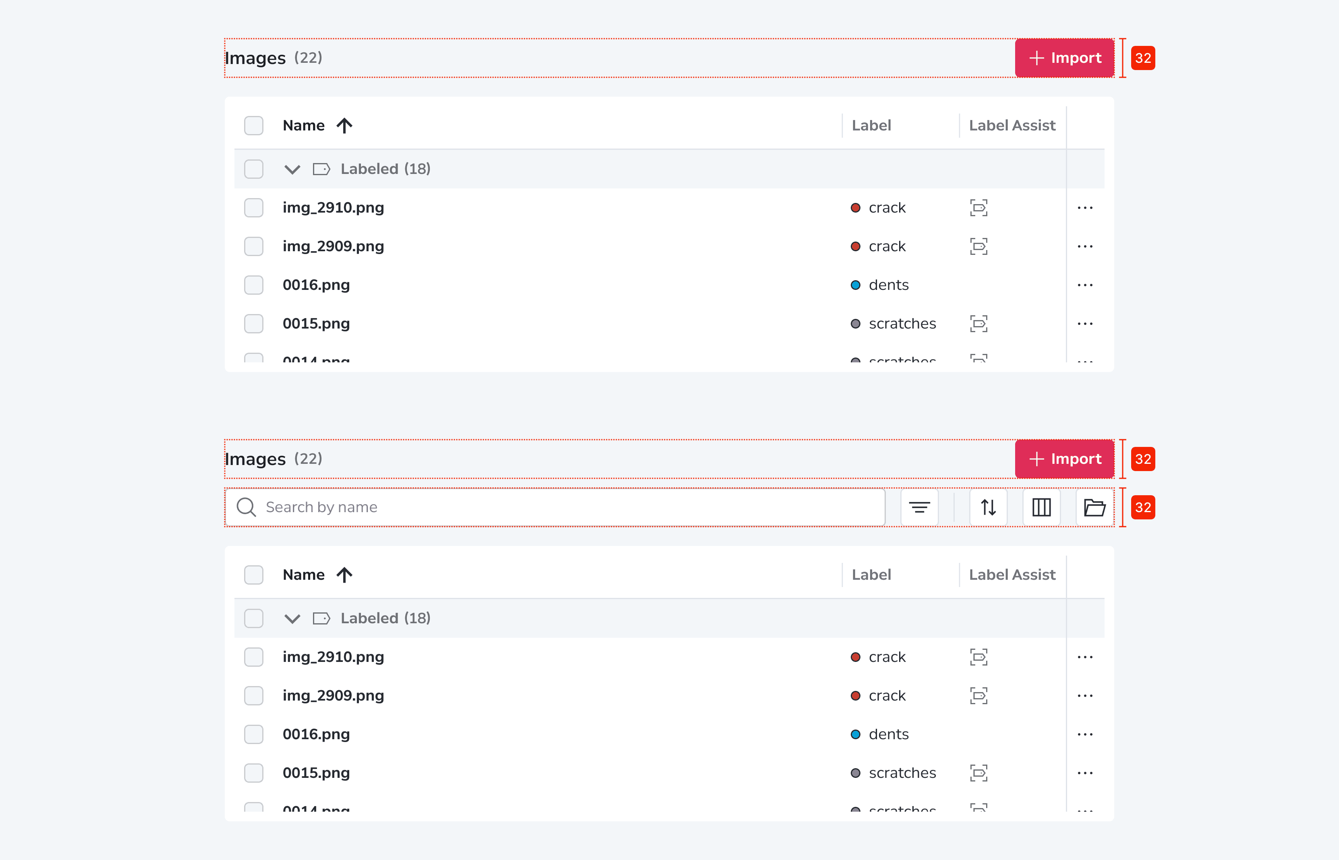Click the Label column header in bottom table
1339x860 pixels.
click(871, 575)
